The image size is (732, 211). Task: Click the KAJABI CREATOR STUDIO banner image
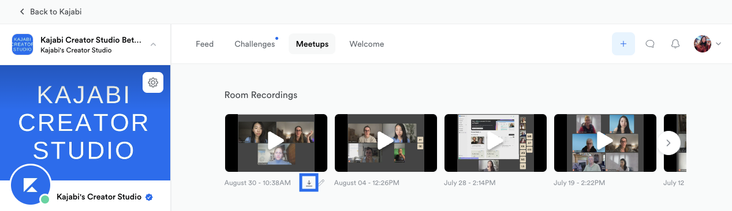[x=85, y=123]
